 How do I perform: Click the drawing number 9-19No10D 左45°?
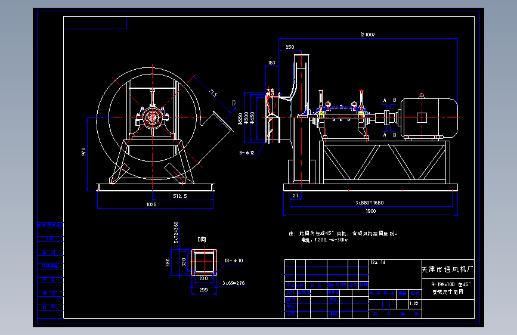coord(451,284)
